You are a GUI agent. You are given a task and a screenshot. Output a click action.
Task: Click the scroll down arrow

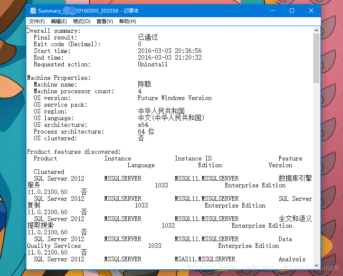(x=316, y=265)
